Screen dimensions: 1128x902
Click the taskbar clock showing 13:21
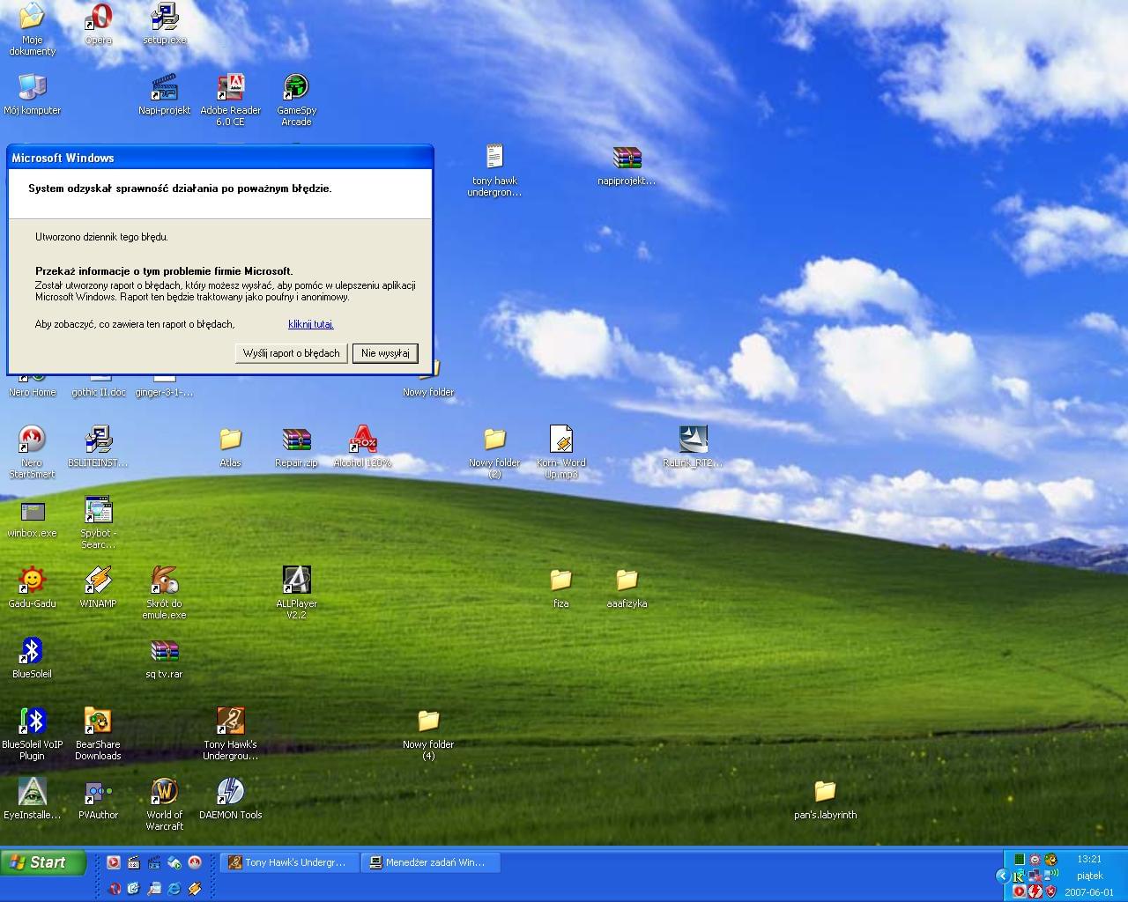(1089, 859)
